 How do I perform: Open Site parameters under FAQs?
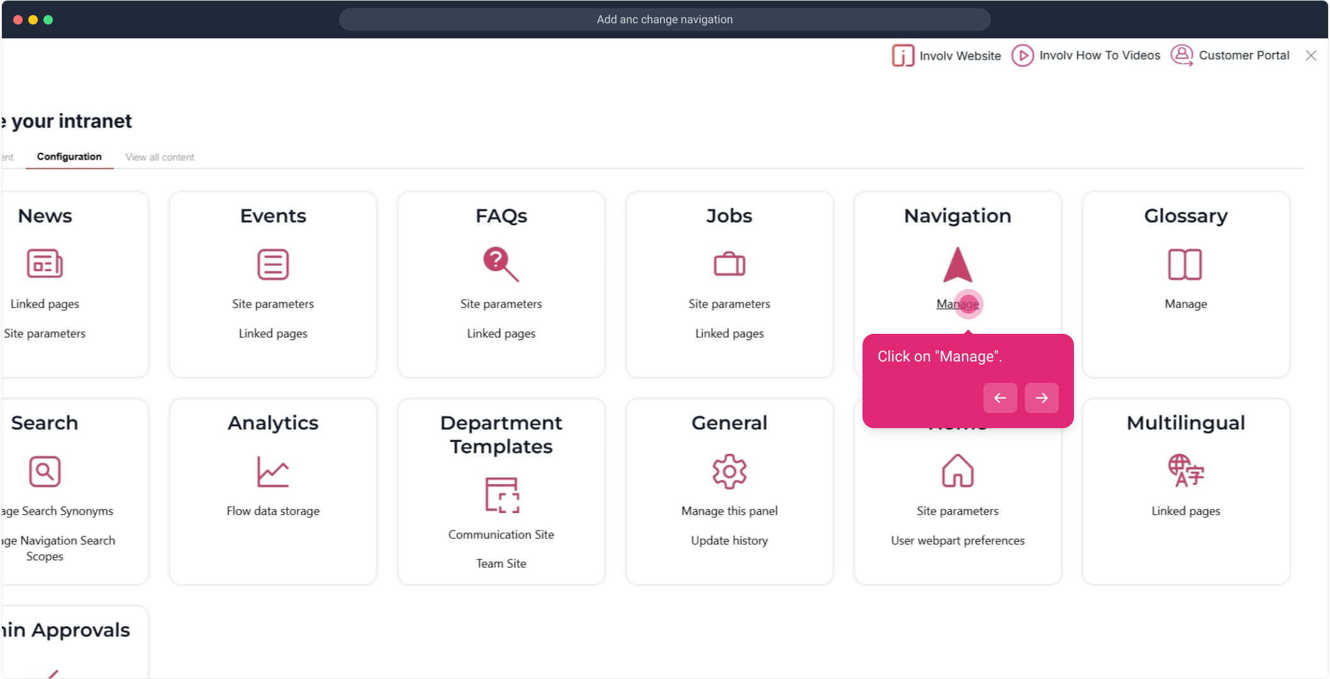(501, 304)
